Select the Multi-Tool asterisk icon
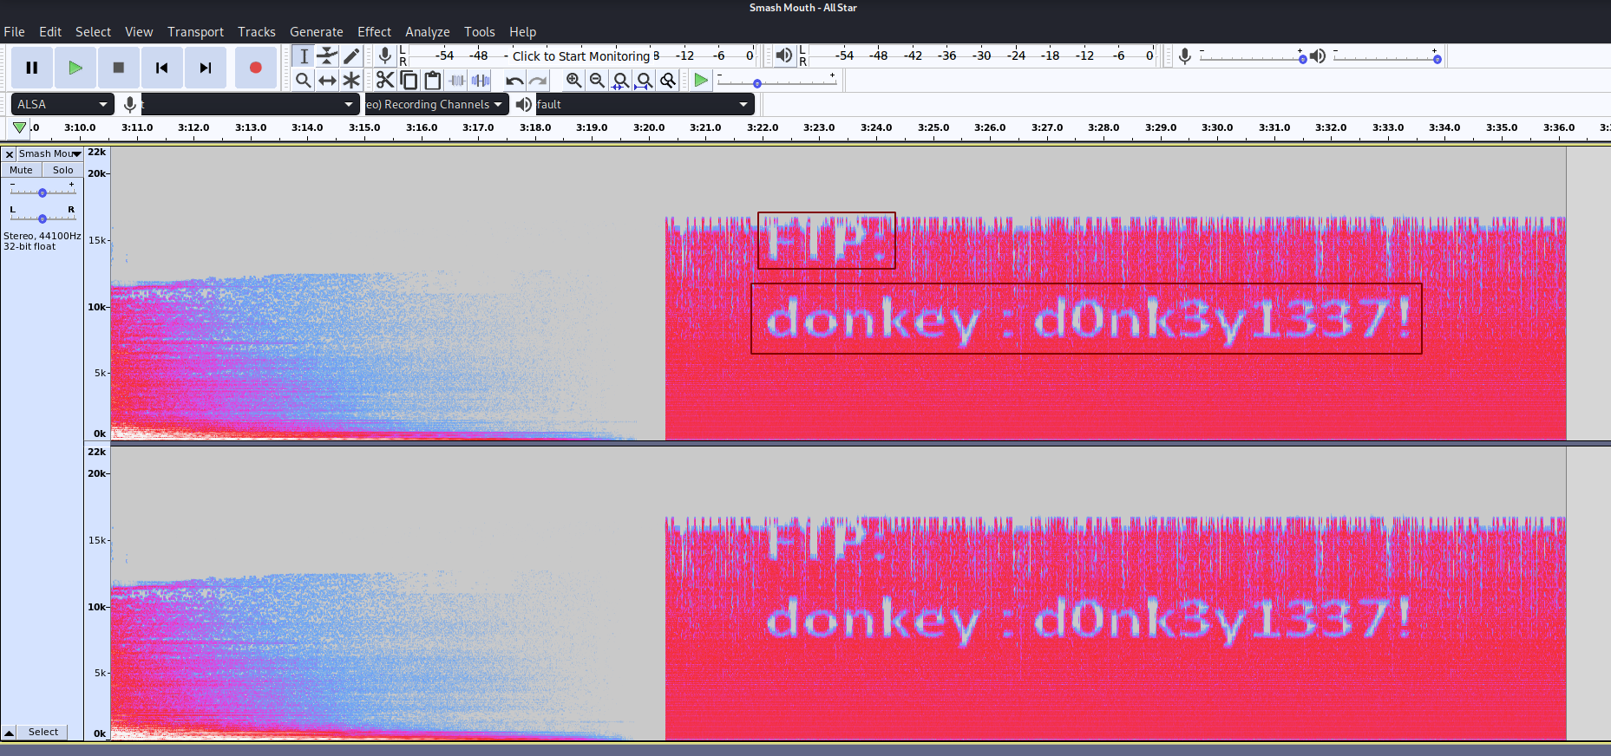The width and height of the screenshot is (1611, 756). [x=351, y=81]
